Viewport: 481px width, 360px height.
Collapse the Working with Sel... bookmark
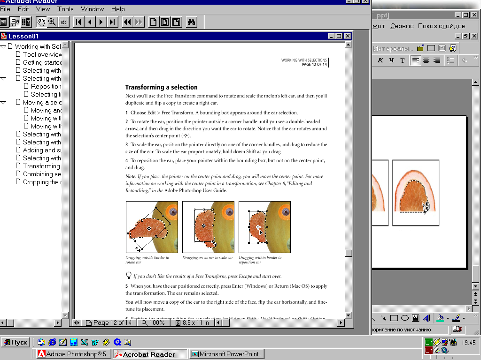point(3,47)
